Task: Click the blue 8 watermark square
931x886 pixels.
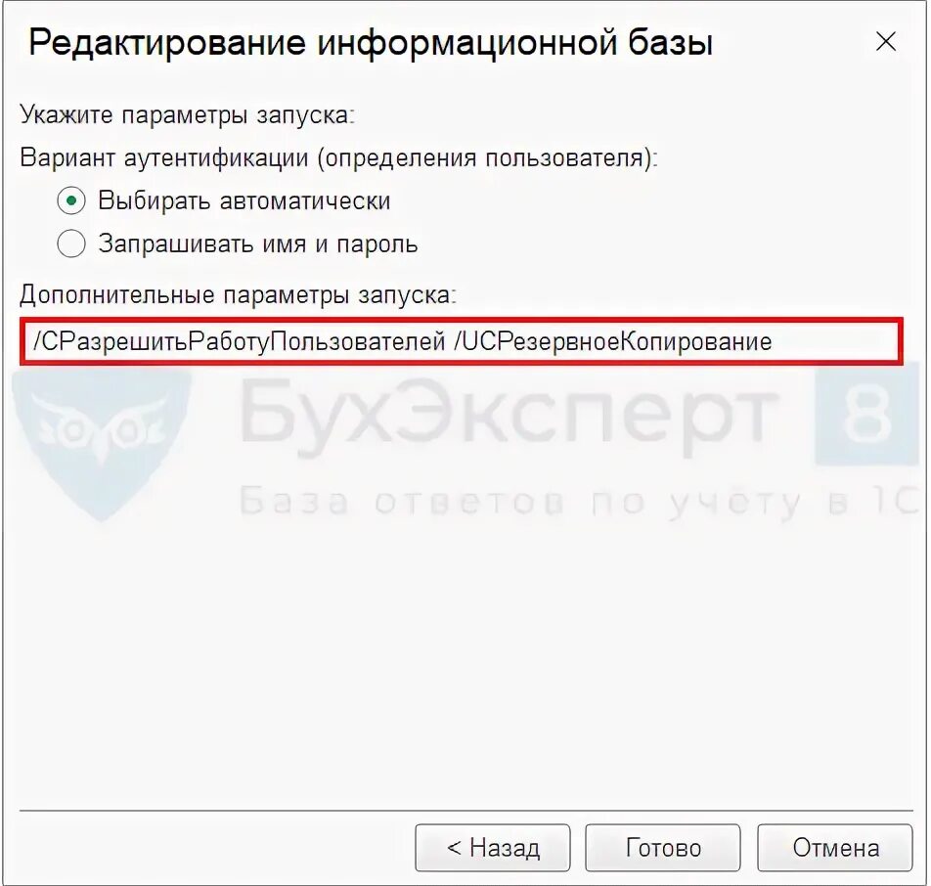Action: (866, 417)
